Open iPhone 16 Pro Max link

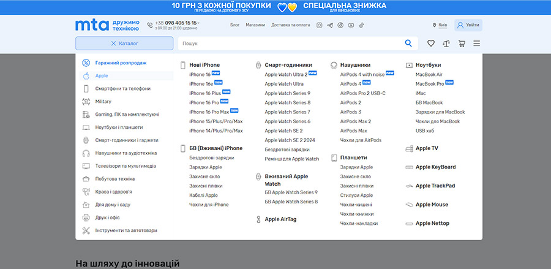point(209,112)
